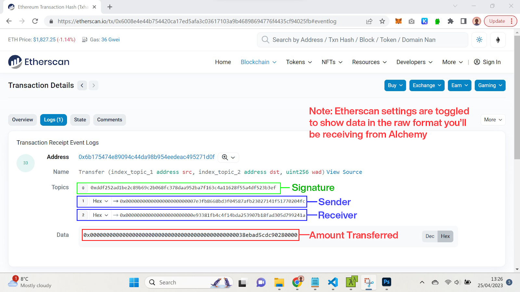Expand the top navigation More menu

pyautogui.click(x=452, y=62)
